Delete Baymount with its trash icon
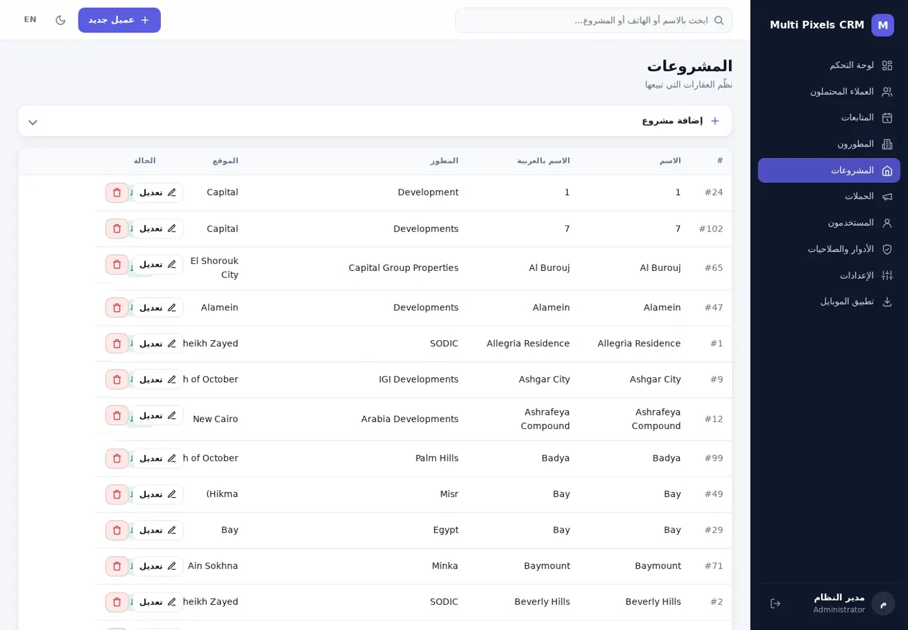The height and width of the screenshot is (630, 908). click(117, 566)
